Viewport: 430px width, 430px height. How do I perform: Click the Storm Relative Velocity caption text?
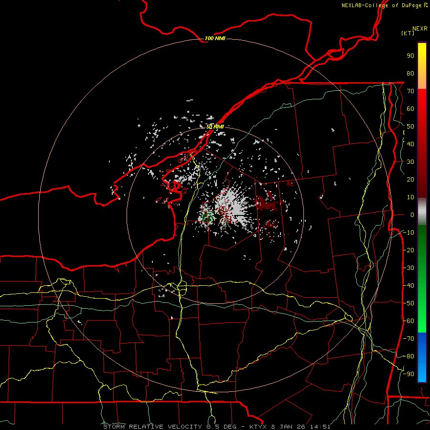pos(216,427)
